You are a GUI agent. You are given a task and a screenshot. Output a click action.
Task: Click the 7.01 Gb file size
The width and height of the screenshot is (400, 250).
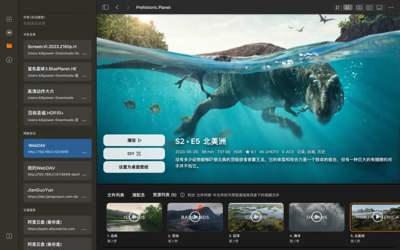[x=224, y=152]
